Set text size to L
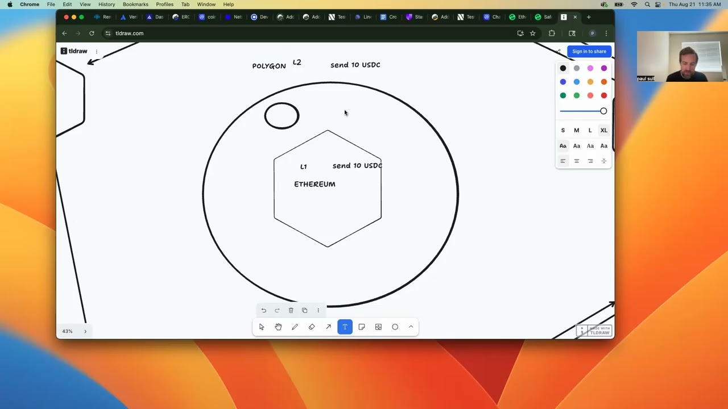 click(590, 130)
